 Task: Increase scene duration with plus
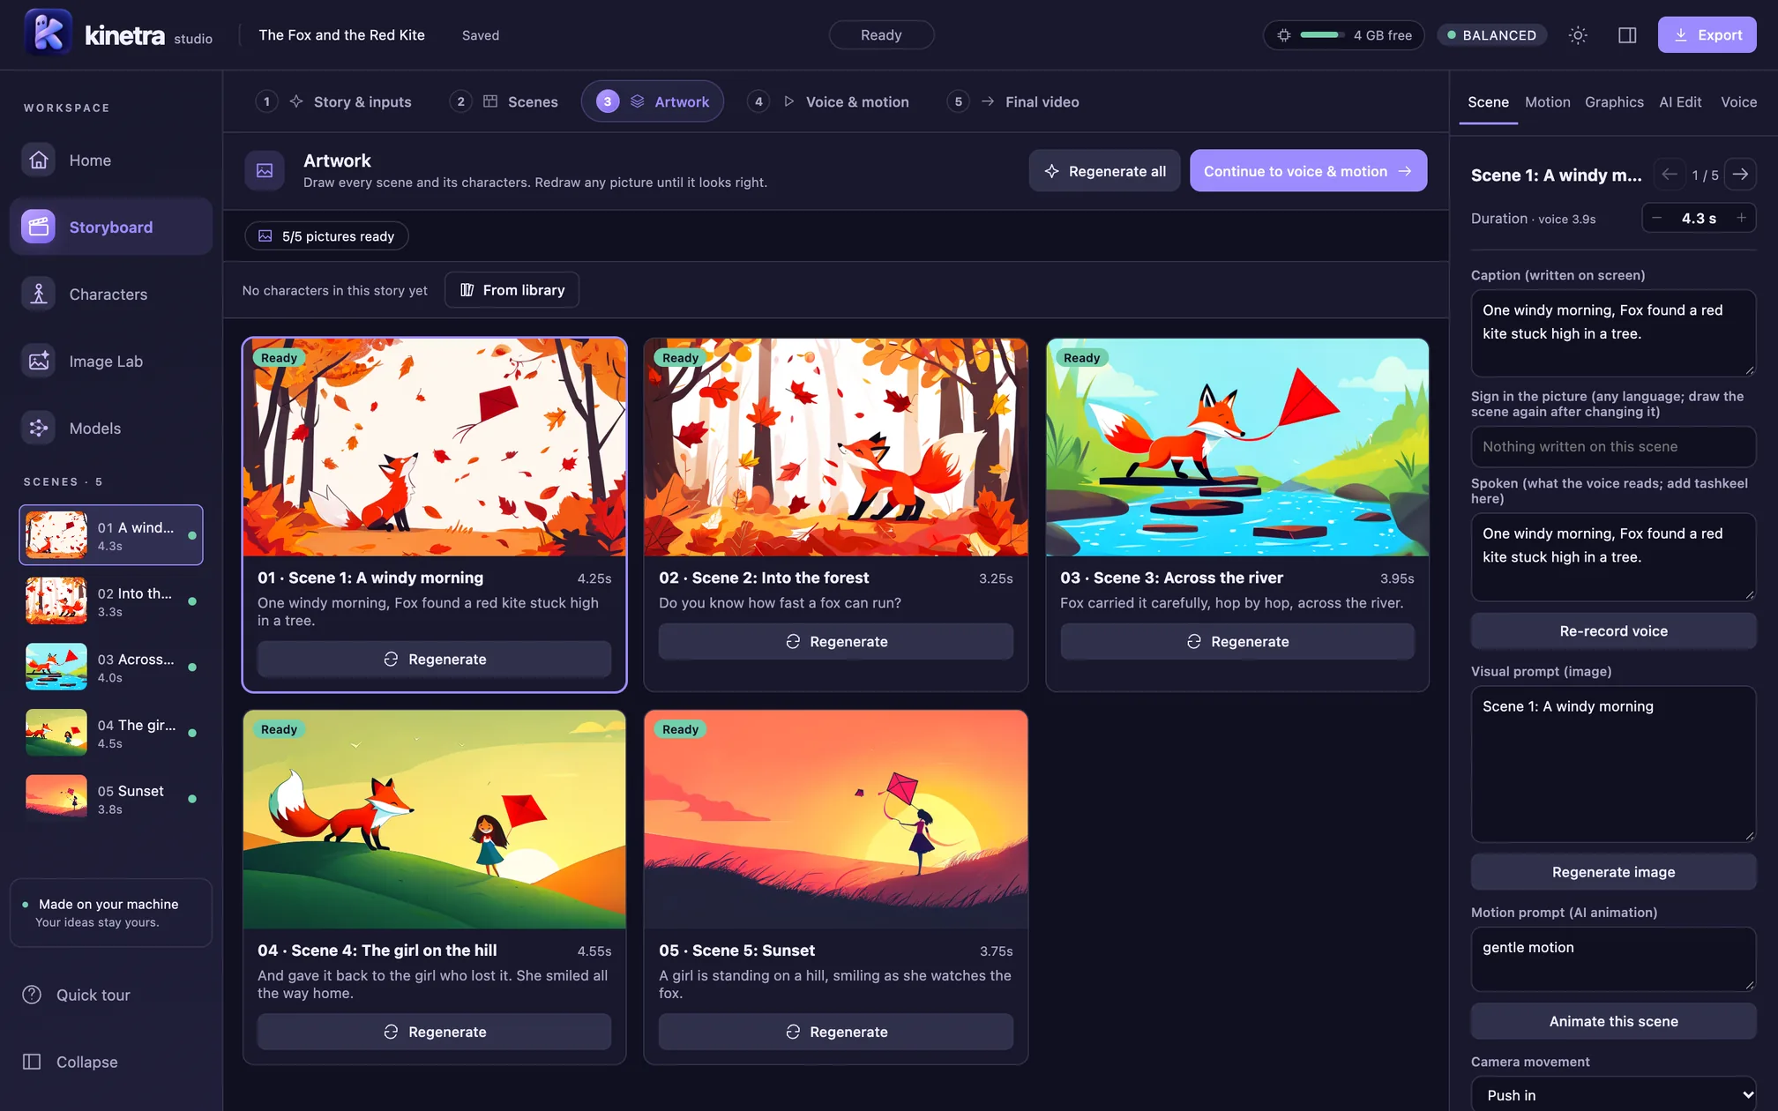1741,218
